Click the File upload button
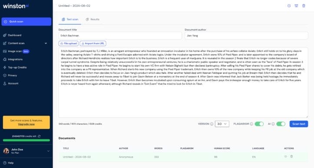This screenshot has height=168, width=314. tap(69, 43)
